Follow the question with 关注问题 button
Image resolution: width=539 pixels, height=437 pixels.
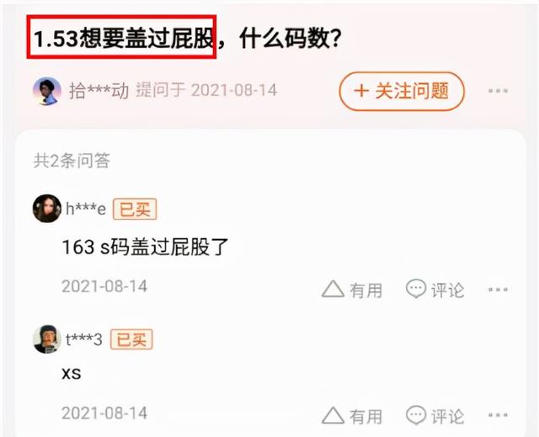[402, 92]
